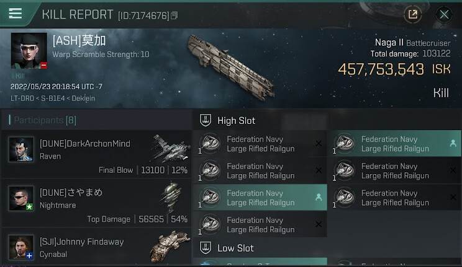Copy the kill report ID 7174676
This screenshot has width=462, height=267.
tap(174, 15)
